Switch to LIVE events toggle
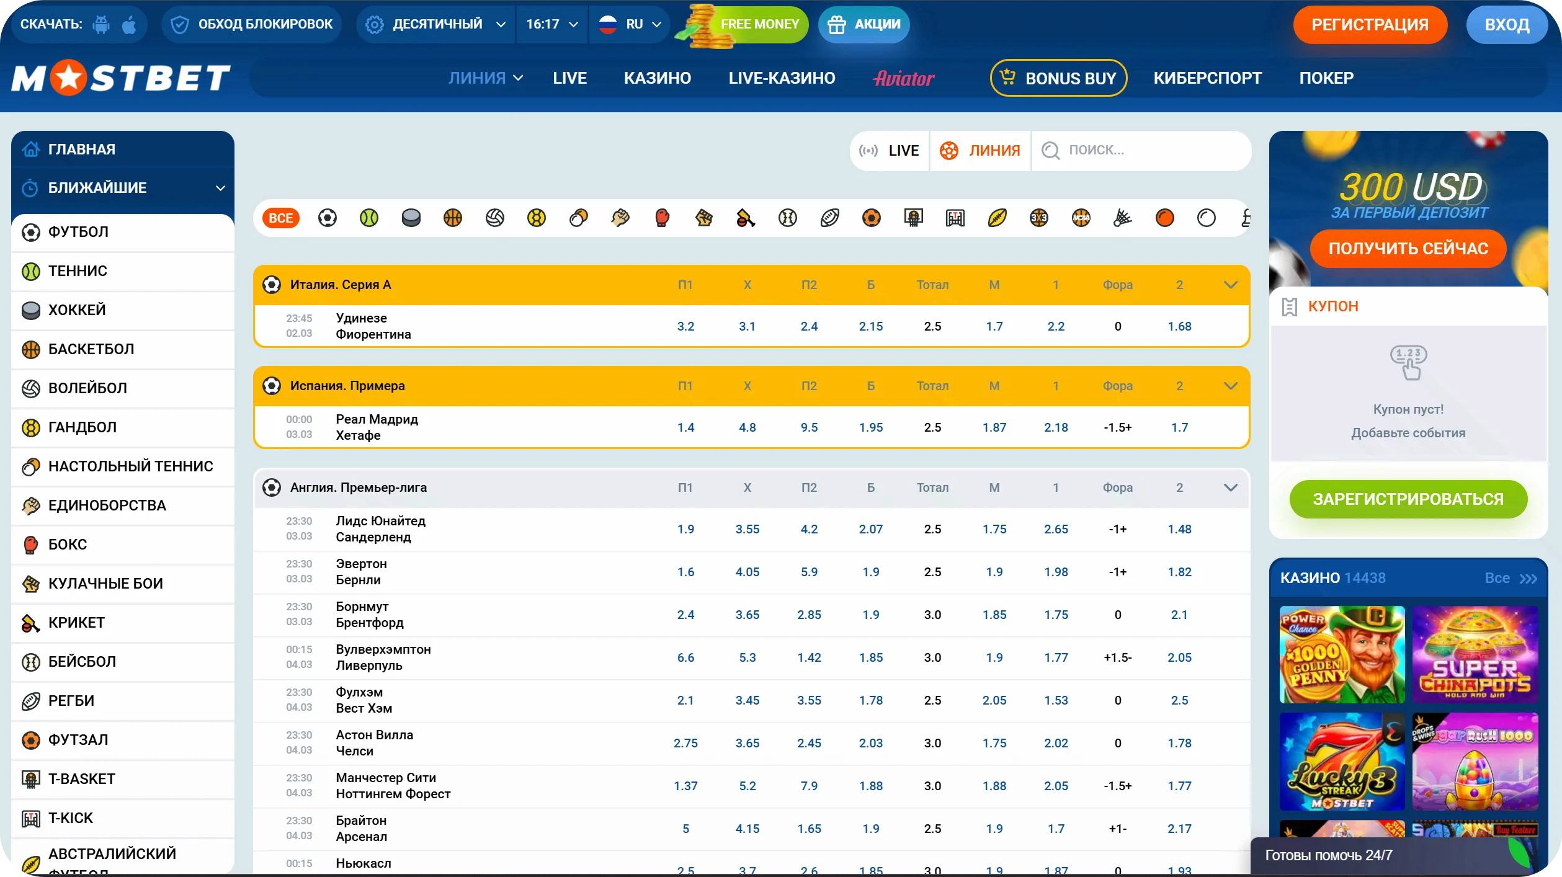1562x877 pixels. (889, 151)
